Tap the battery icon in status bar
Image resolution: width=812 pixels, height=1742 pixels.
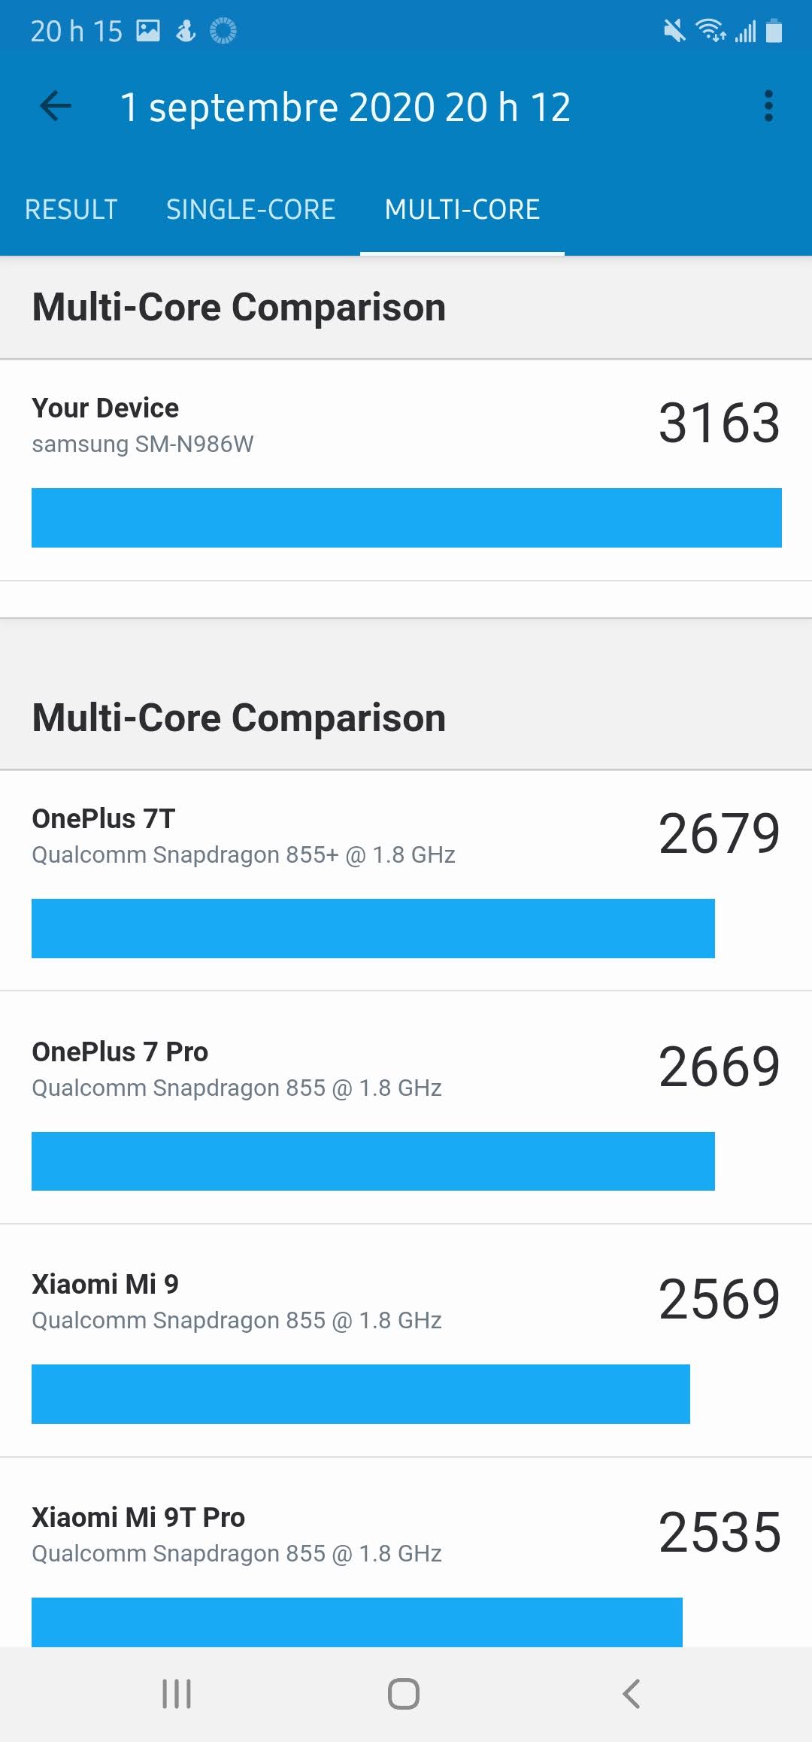point(774,31)
